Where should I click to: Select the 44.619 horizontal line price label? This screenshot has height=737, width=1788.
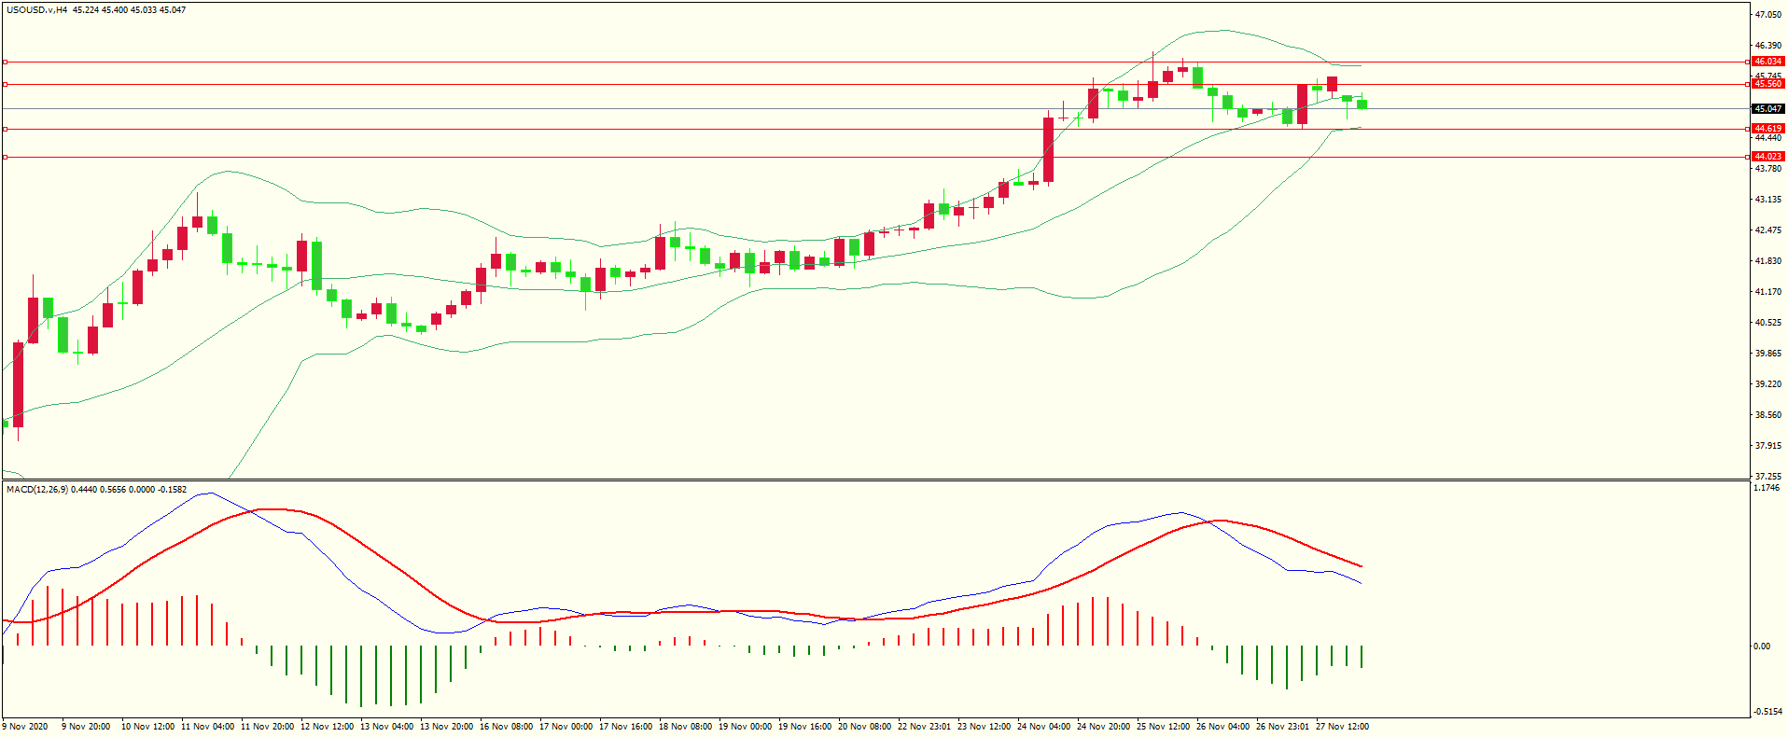coord(1768,129)
